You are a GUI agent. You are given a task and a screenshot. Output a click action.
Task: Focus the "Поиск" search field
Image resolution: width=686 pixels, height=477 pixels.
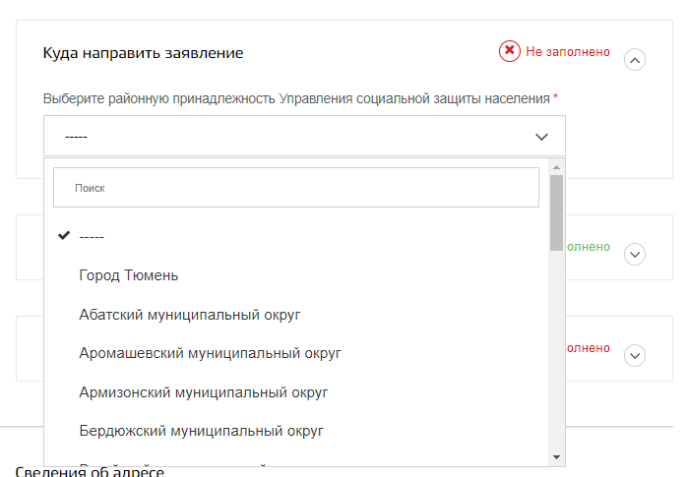(295, 187)
